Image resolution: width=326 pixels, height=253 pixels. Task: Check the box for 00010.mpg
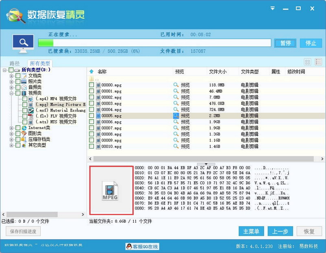[91, 146]
